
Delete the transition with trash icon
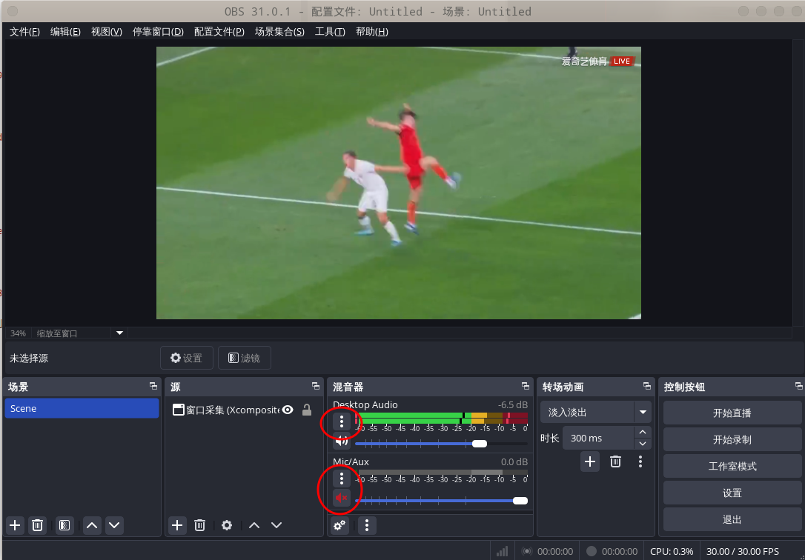pos(615,461)
